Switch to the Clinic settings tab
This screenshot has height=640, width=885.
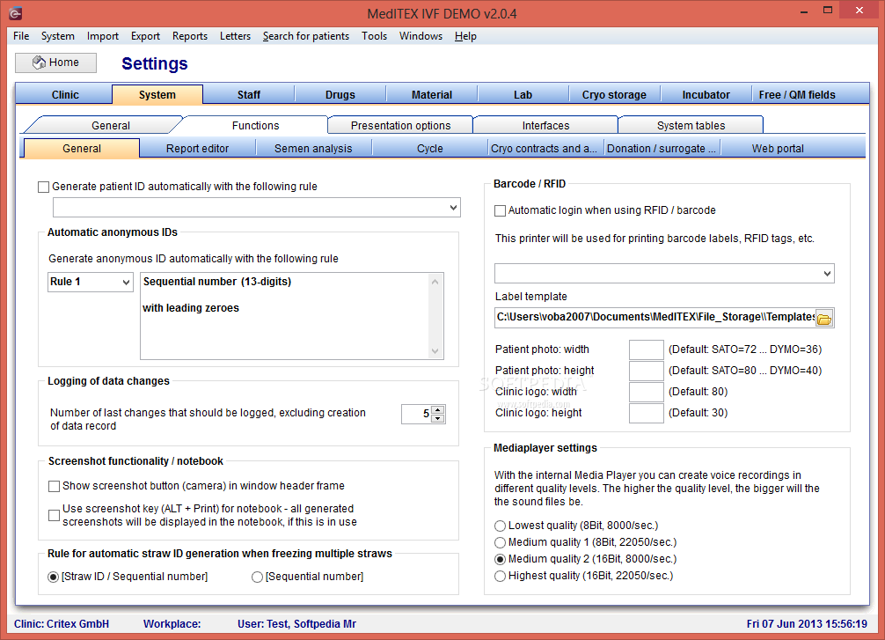(65, 95)
